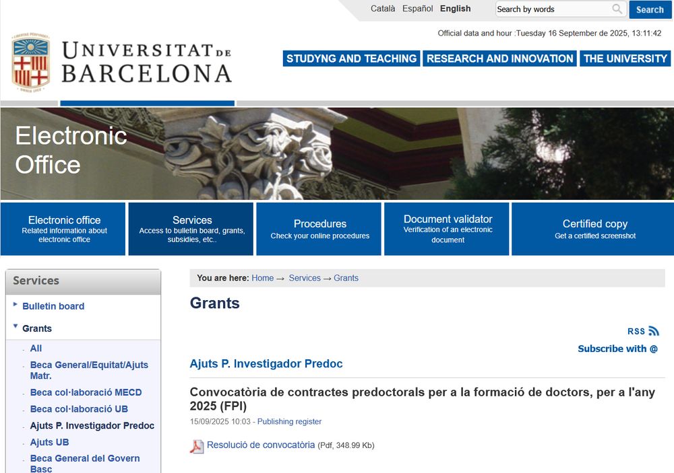
Task: Open Bulletin board in sidebar
Action: tap(53, 306)
